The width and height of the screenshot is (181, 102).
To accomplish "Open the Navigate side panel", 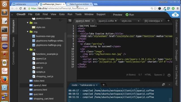I will pos(13,42).
